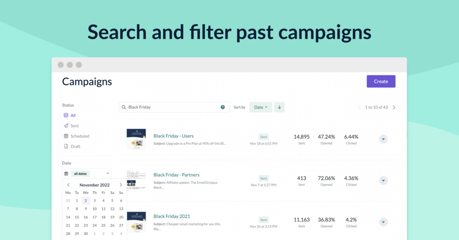459x240 pixels.
Task: Select All status filter
Action: [x=73, y=116]
